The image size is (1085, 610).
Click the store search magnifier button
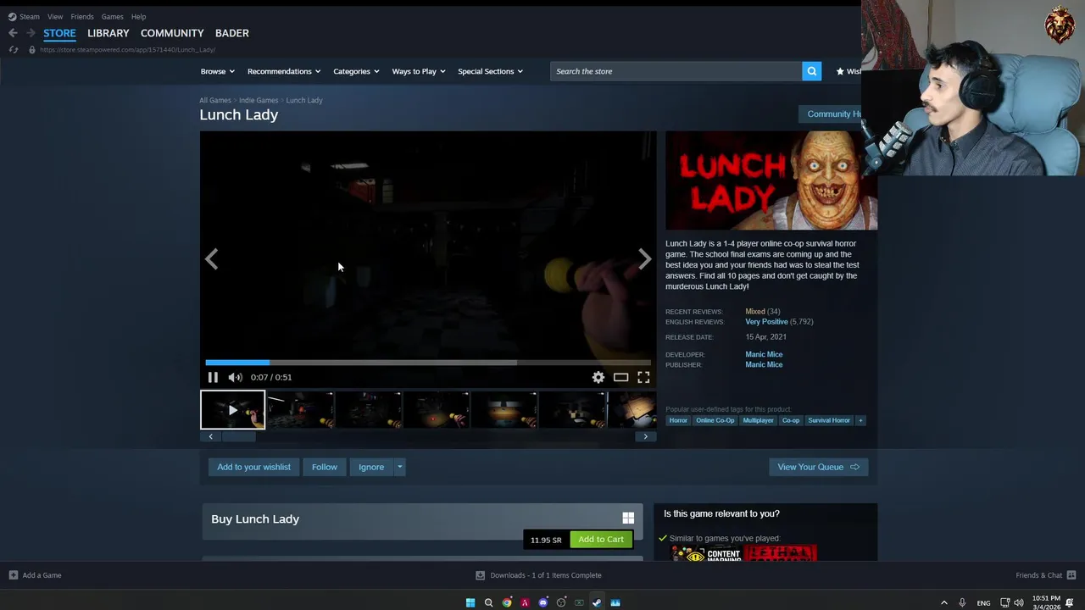(812, 71)
